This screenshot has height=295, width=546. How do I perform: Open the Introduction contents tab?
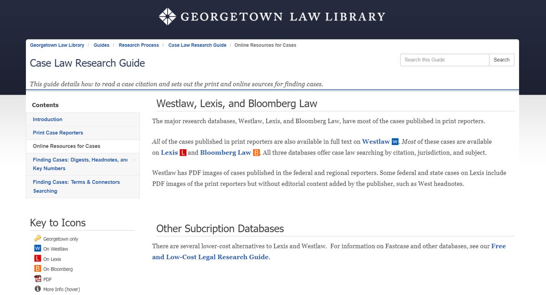click(47, 120)
